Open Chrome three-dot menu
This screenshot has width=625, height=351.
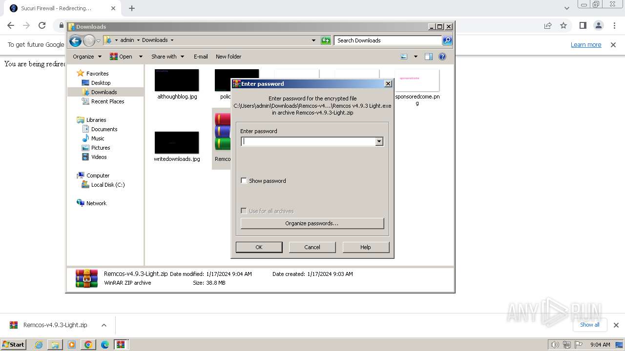pos(614,25)
